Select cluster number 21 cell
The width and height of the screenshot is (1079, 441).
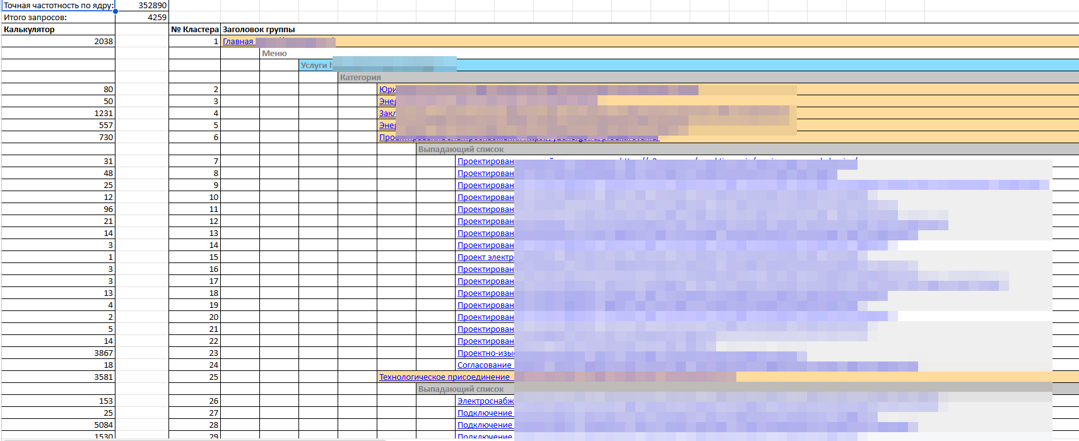194,329
